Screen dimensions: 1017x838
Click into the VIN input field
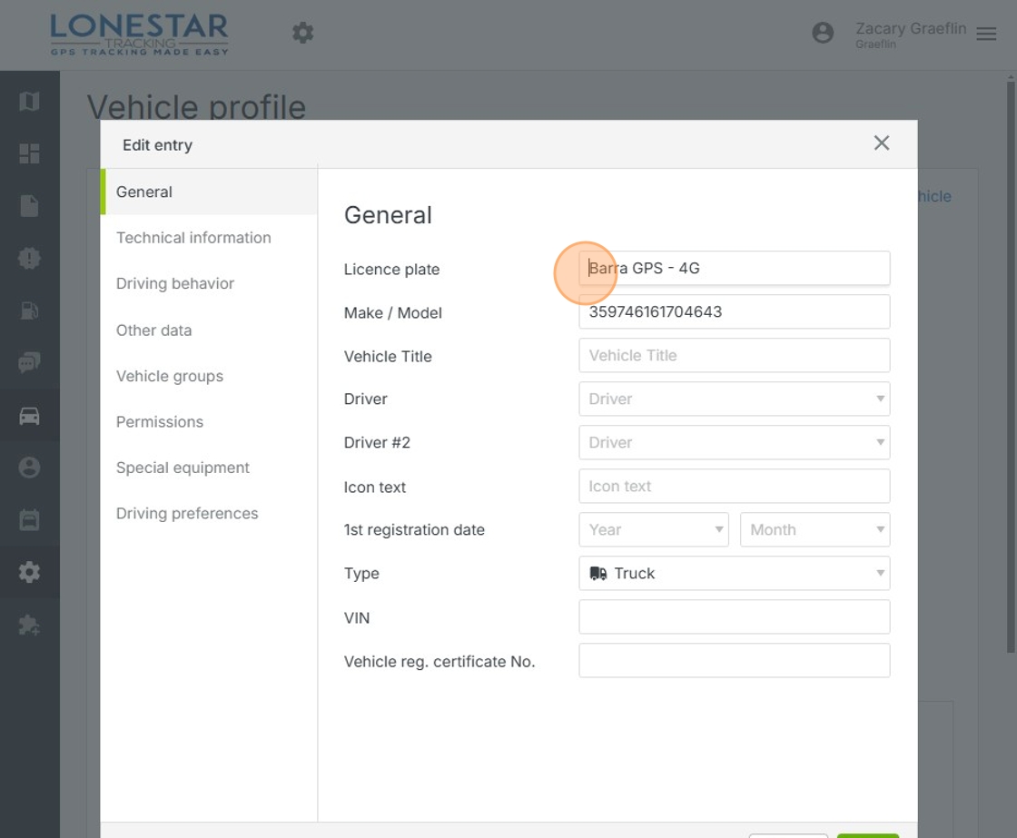coord(734,617)
